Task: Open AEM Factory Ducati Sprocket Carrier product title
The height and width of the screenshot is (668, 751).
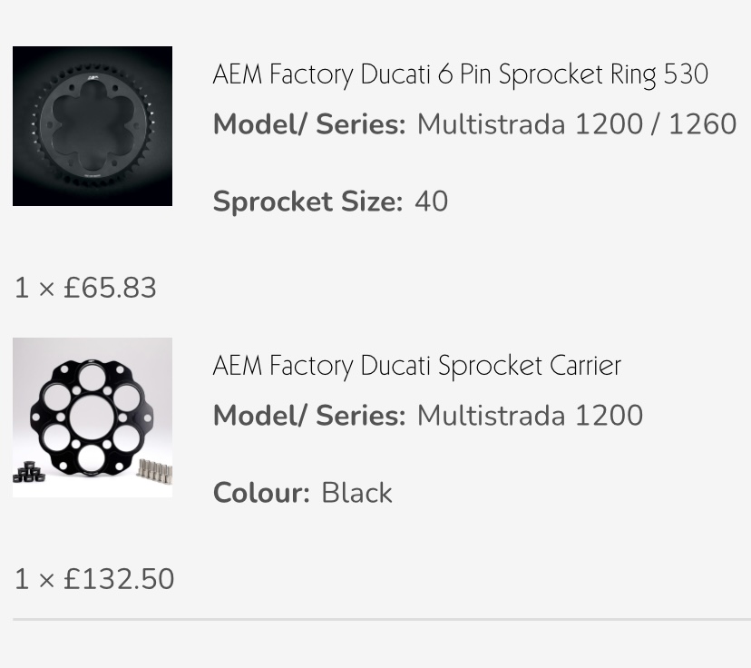Action: pyautogui.click(x=416, y=366)
